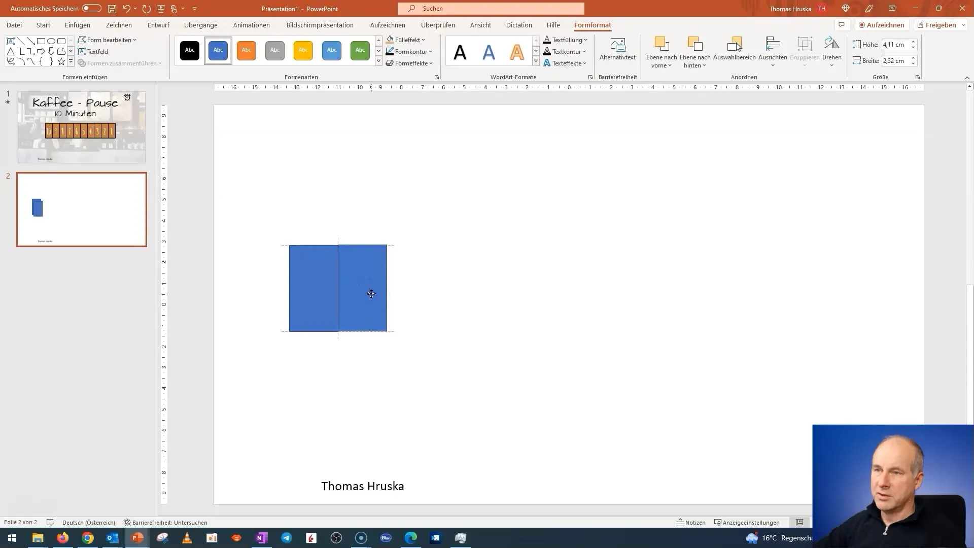The image size is (974, 548).
Task: Click the Aufzeichnen record button
Action: tap(882, 25)
